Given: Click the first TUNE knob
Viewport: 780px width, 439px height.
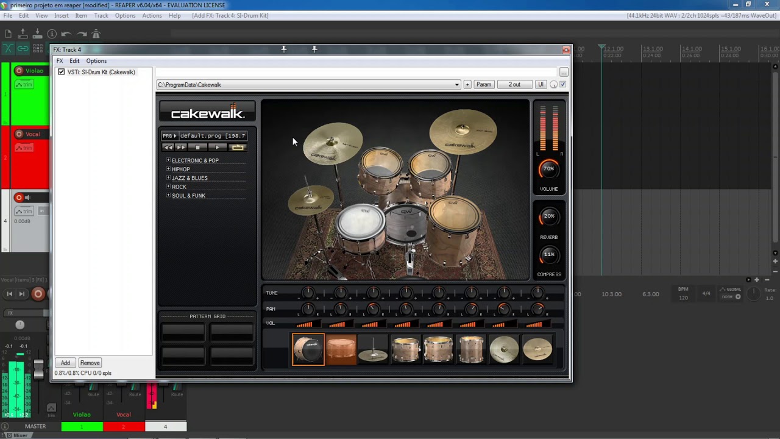Looking at the screenshot, I should pyautogui.click(x=308, y=293).
